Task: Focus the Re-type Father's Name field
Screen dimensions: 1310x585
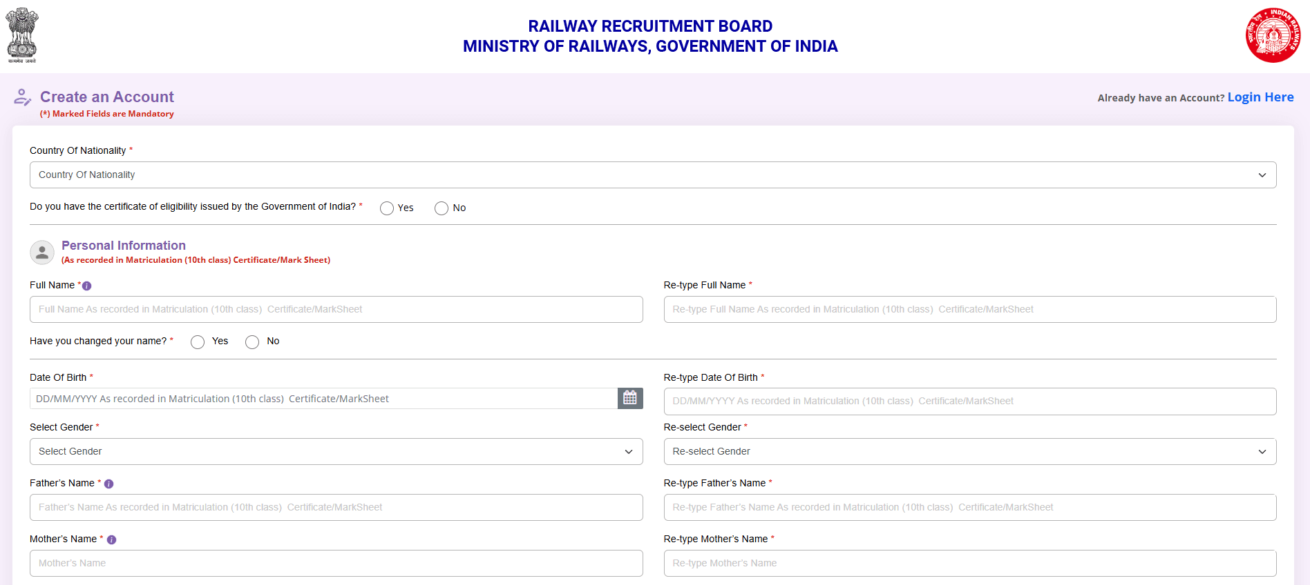Action: (970, 508)
